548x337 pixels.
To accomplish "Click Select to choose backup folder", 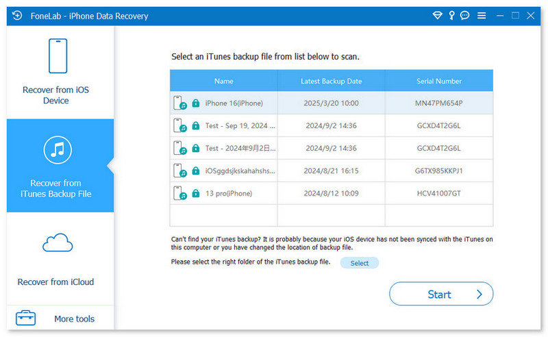I will [359, 263].
